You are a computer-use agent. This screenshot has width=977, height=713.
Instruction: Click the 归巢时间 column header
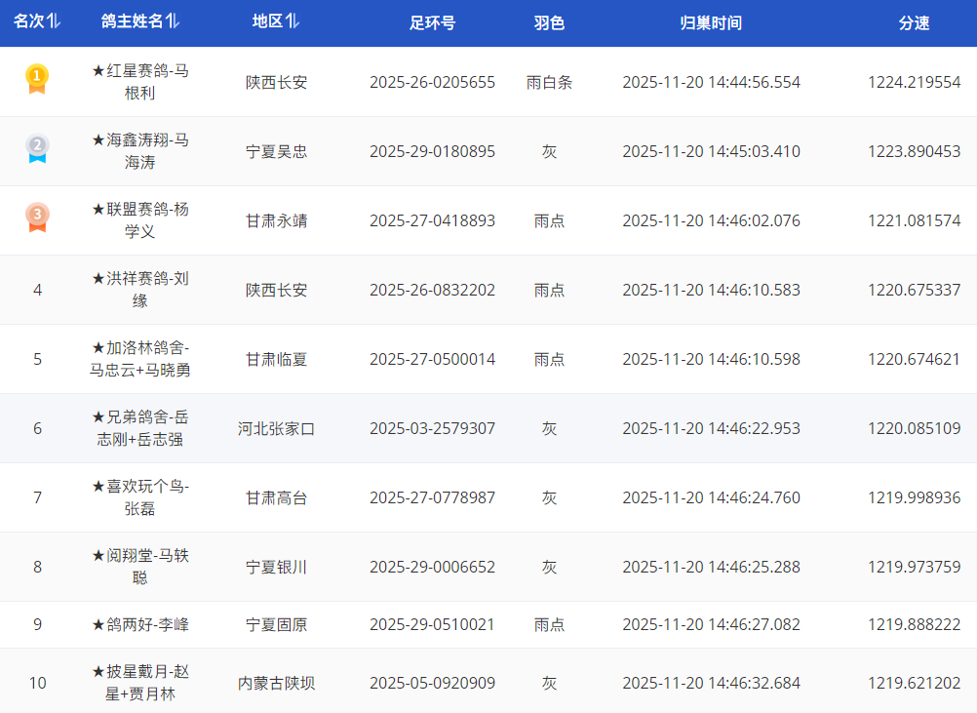[x=711, y=23]
